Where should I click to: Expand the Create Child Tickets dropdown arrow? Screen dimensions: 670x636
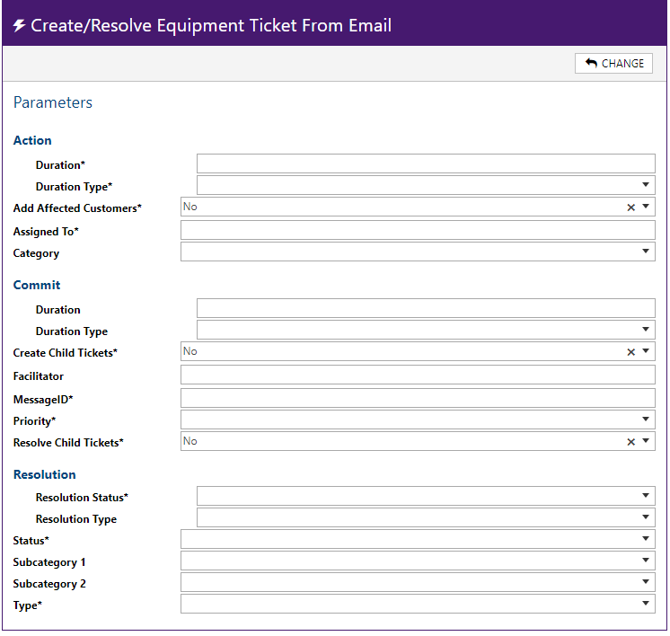point(646,351)
